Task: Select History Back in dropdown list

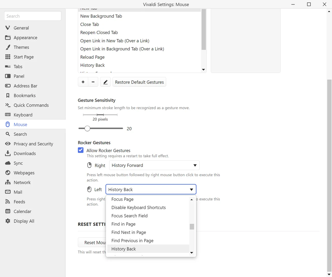Action: coord(148,249)
